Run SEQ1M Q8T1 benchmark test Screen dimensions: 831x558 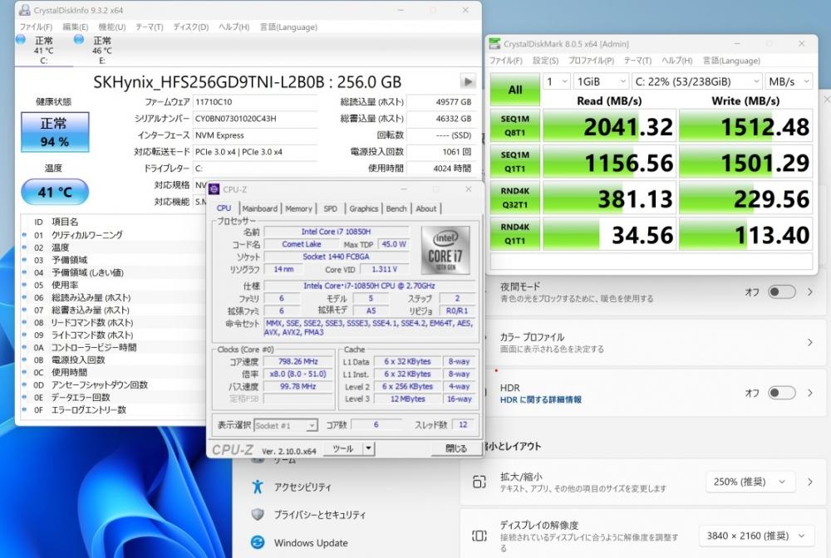(x=514, y=126)
